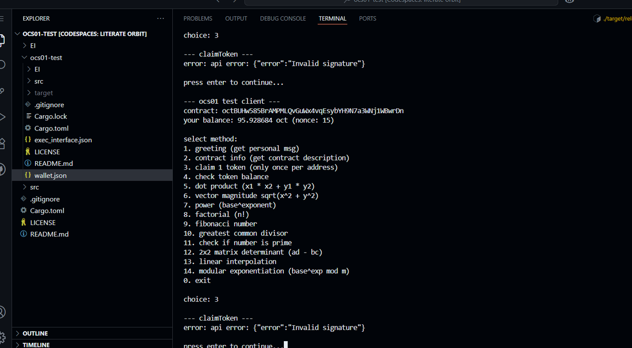Select the ./target/rel terminal session label
Screen dimensions: 632x348
click(618, 19)
